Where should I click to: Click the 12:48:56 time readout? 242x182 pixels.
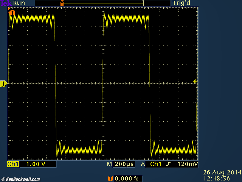(216, 178)
